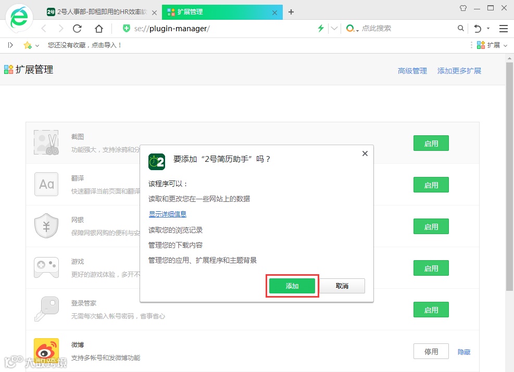The width and height of the screenshot is (514, 372).
Task: Click the add favorite star icon
Action: pos(28,45)
